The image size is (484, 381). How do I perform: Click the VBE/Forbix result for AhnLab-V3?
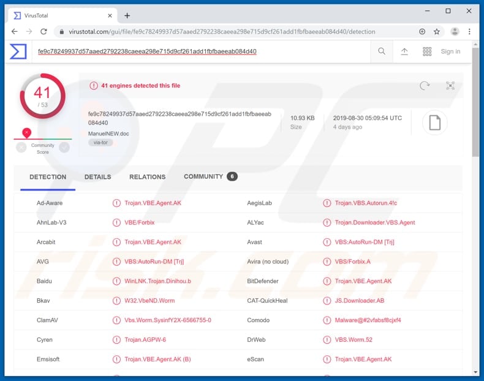tap(140, 222)
